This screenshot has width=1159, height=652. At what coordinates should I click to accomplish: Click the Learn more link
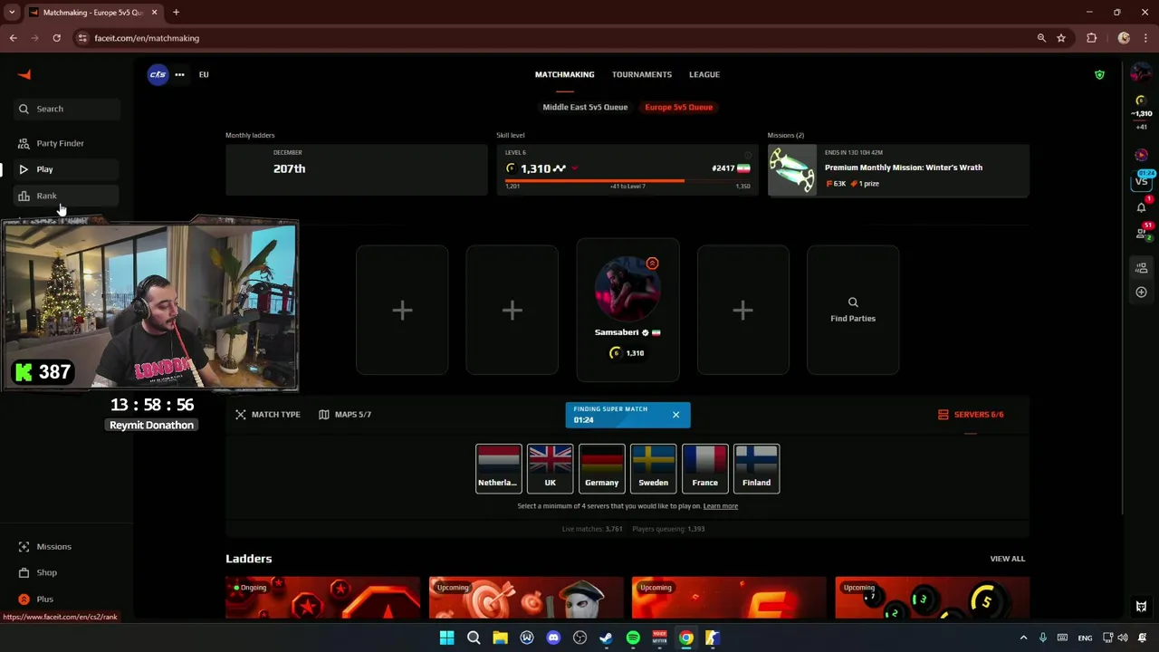point(721,505)
